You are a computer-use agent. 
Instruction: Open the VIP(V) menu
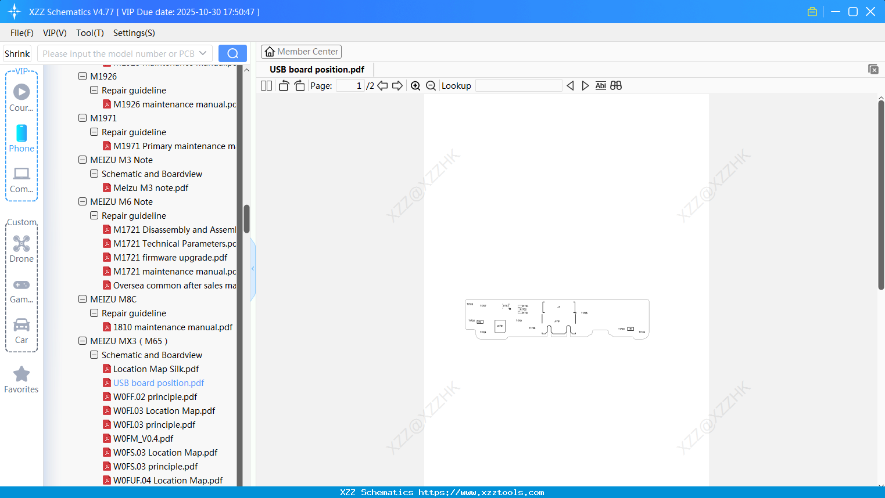coord(55,33)
